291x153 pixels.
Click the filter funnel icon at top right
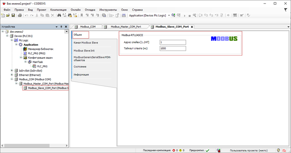(x=286, y=10)
